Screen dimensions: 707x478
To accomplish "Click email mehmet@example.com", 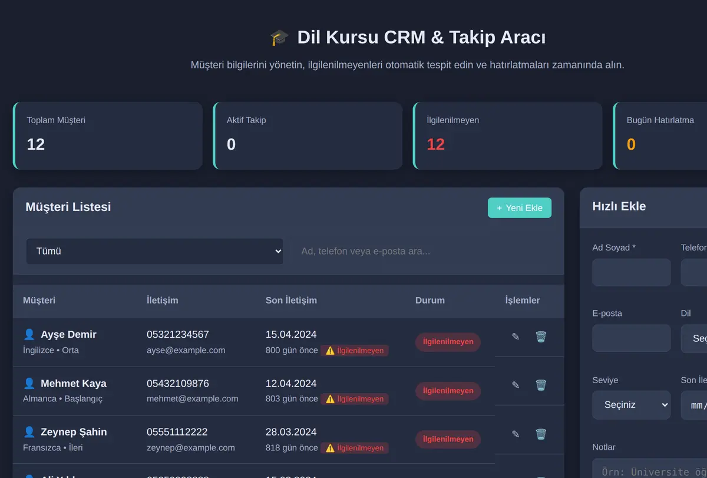I will (193, 398).
